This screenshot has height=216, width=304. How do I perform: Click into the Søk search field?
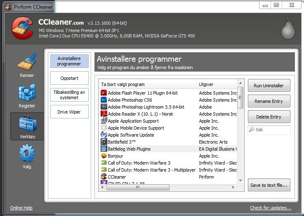click(x=269, y=130)
